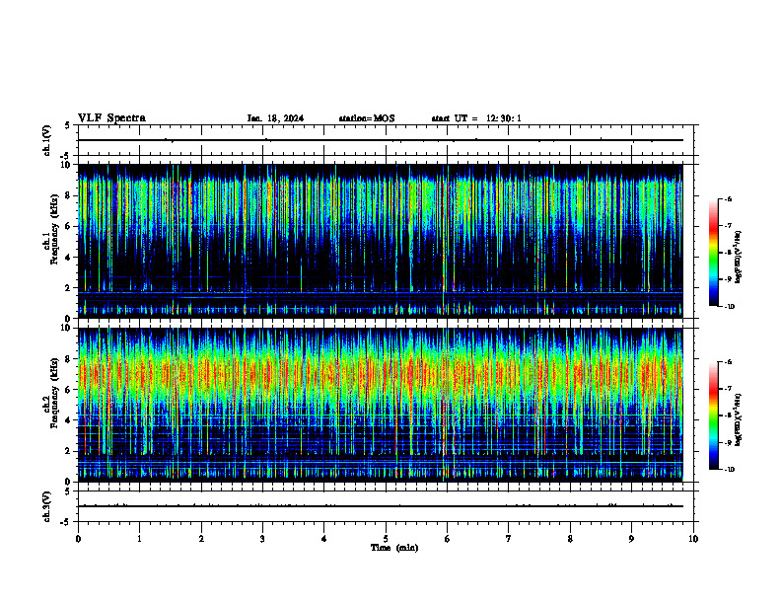
Task: Select the "start UT = 12:30: 1" text
Action: click(x=476, y=118)
